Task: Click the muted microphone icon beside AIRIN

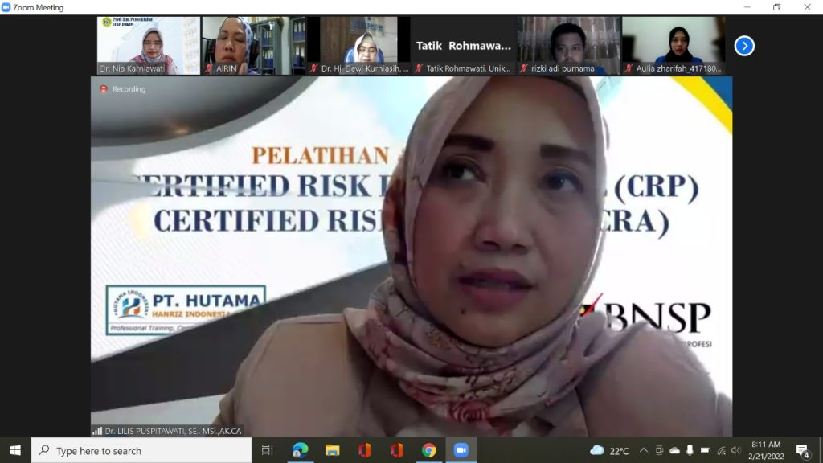Action: point(208,68)
